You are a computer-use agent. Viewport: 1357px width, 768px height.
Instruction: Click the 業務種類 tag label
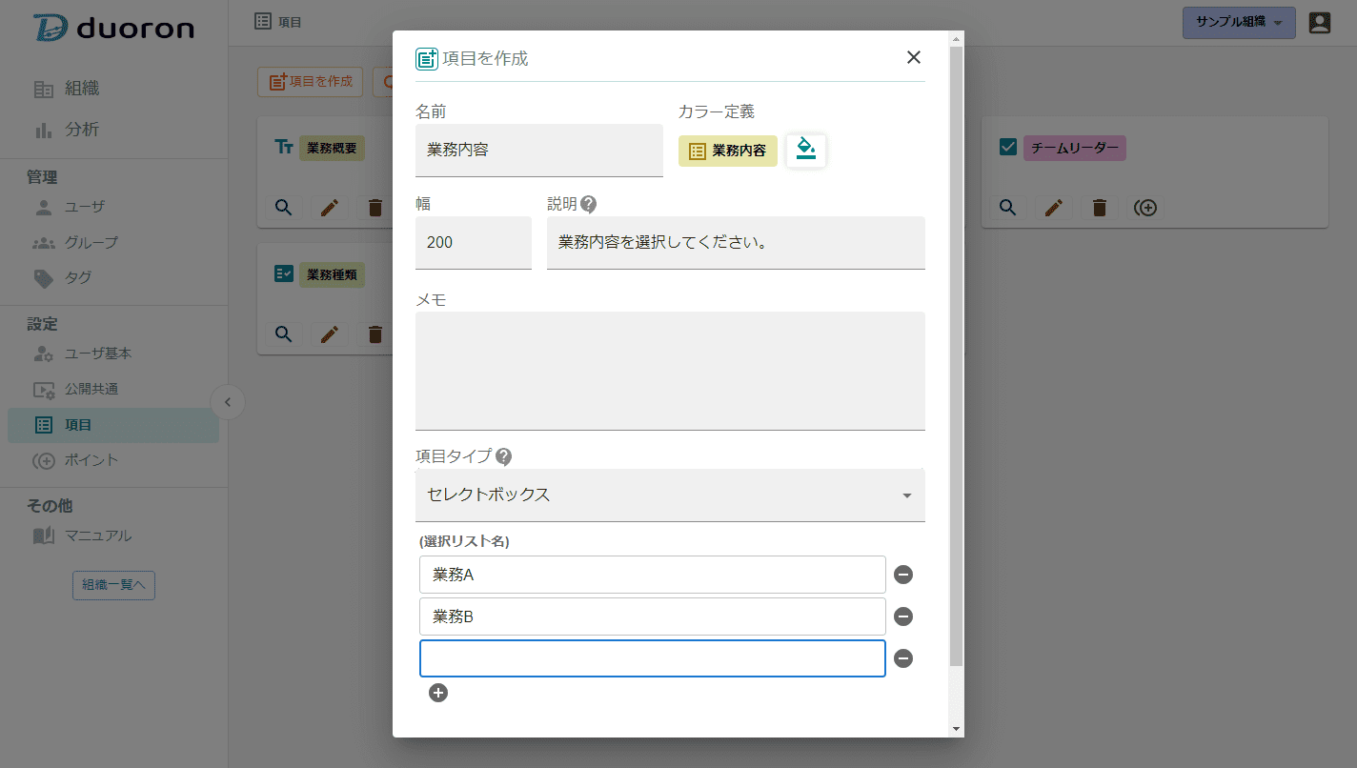pos(332,274)
